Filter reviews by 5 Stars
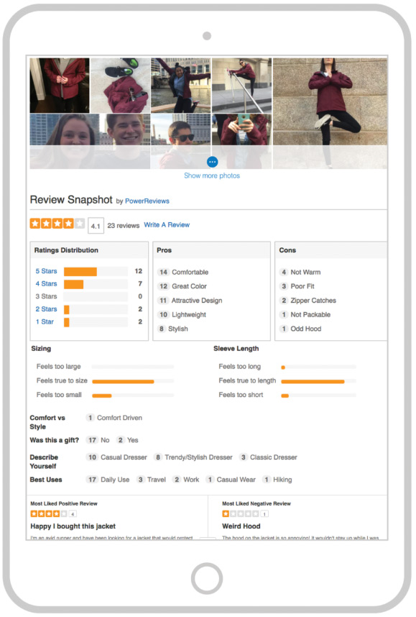 click(x=47, y=271)
